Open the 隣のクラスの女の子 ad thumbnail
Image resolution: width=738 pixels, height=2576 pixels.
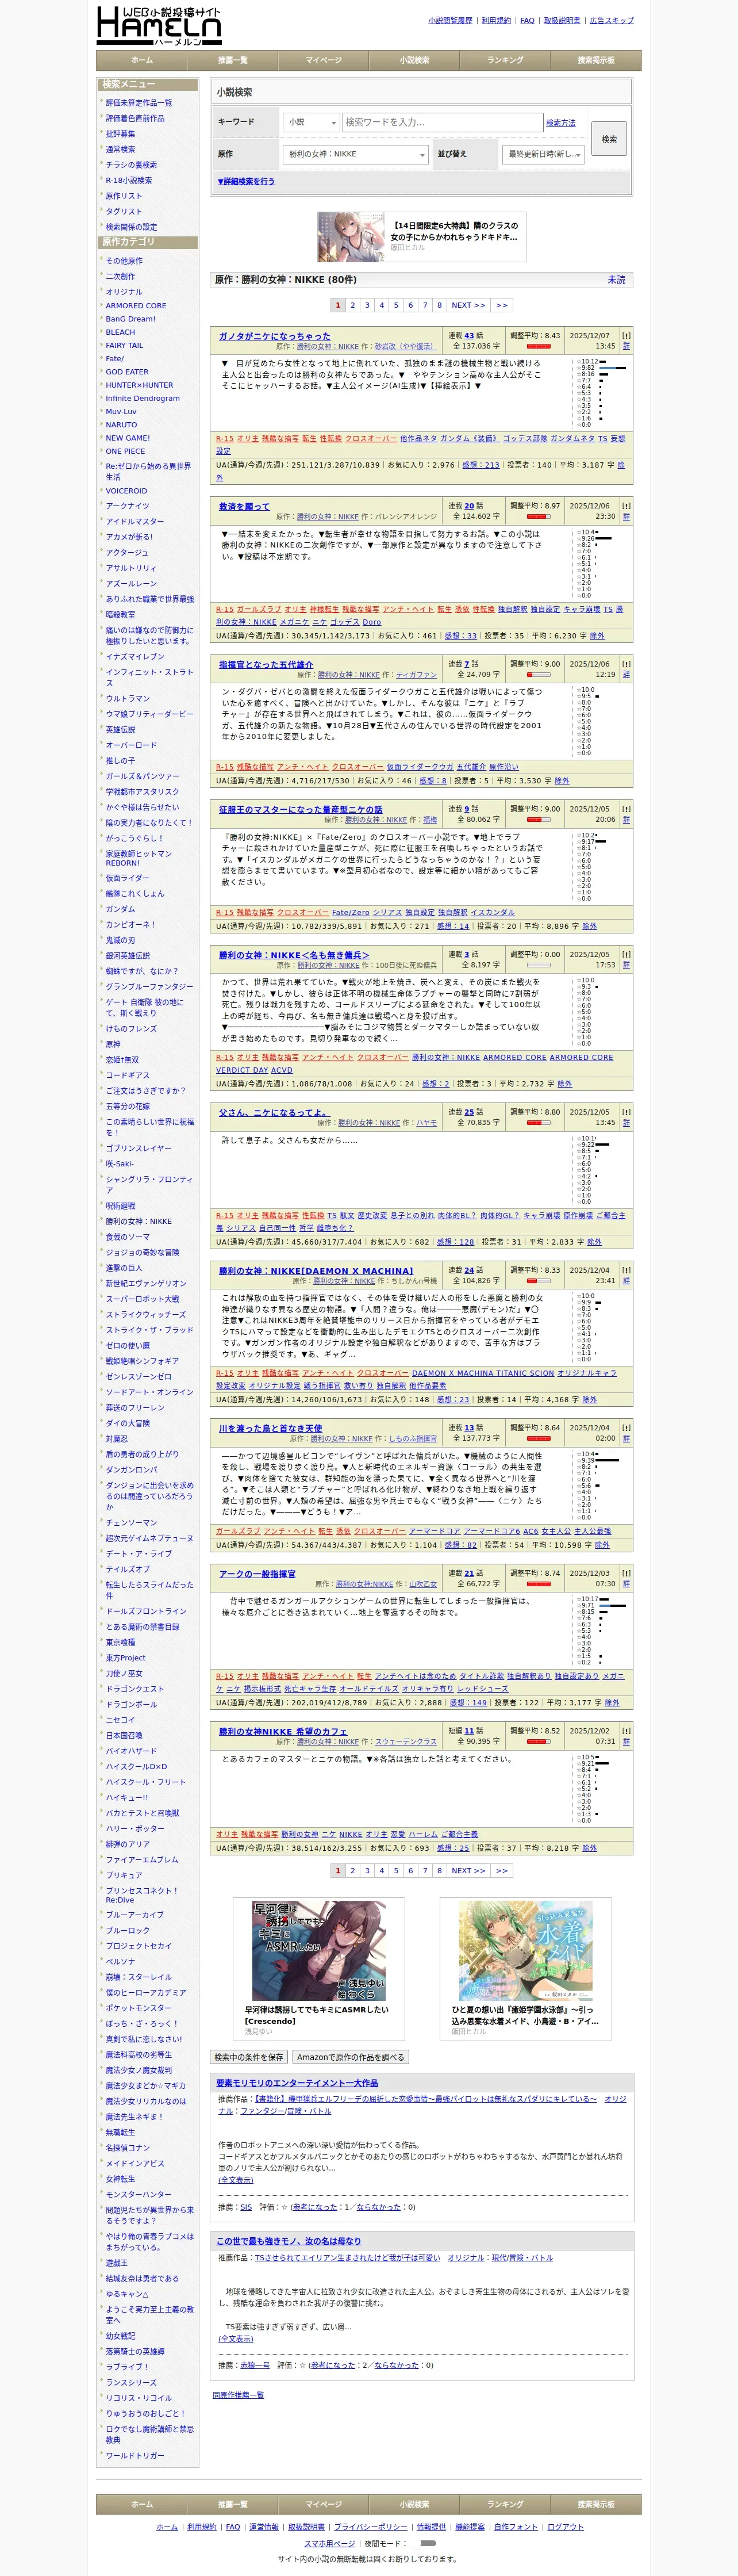pos(351,237)
